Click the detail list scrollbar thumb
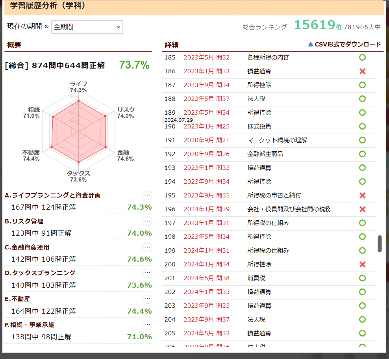This screenshot has width=389, height=359. pos(380,244)
